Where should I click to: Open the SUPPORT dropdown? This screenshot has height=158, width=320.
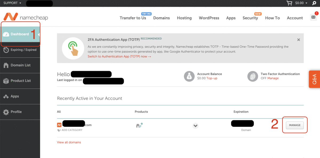[x=12, y=3]
